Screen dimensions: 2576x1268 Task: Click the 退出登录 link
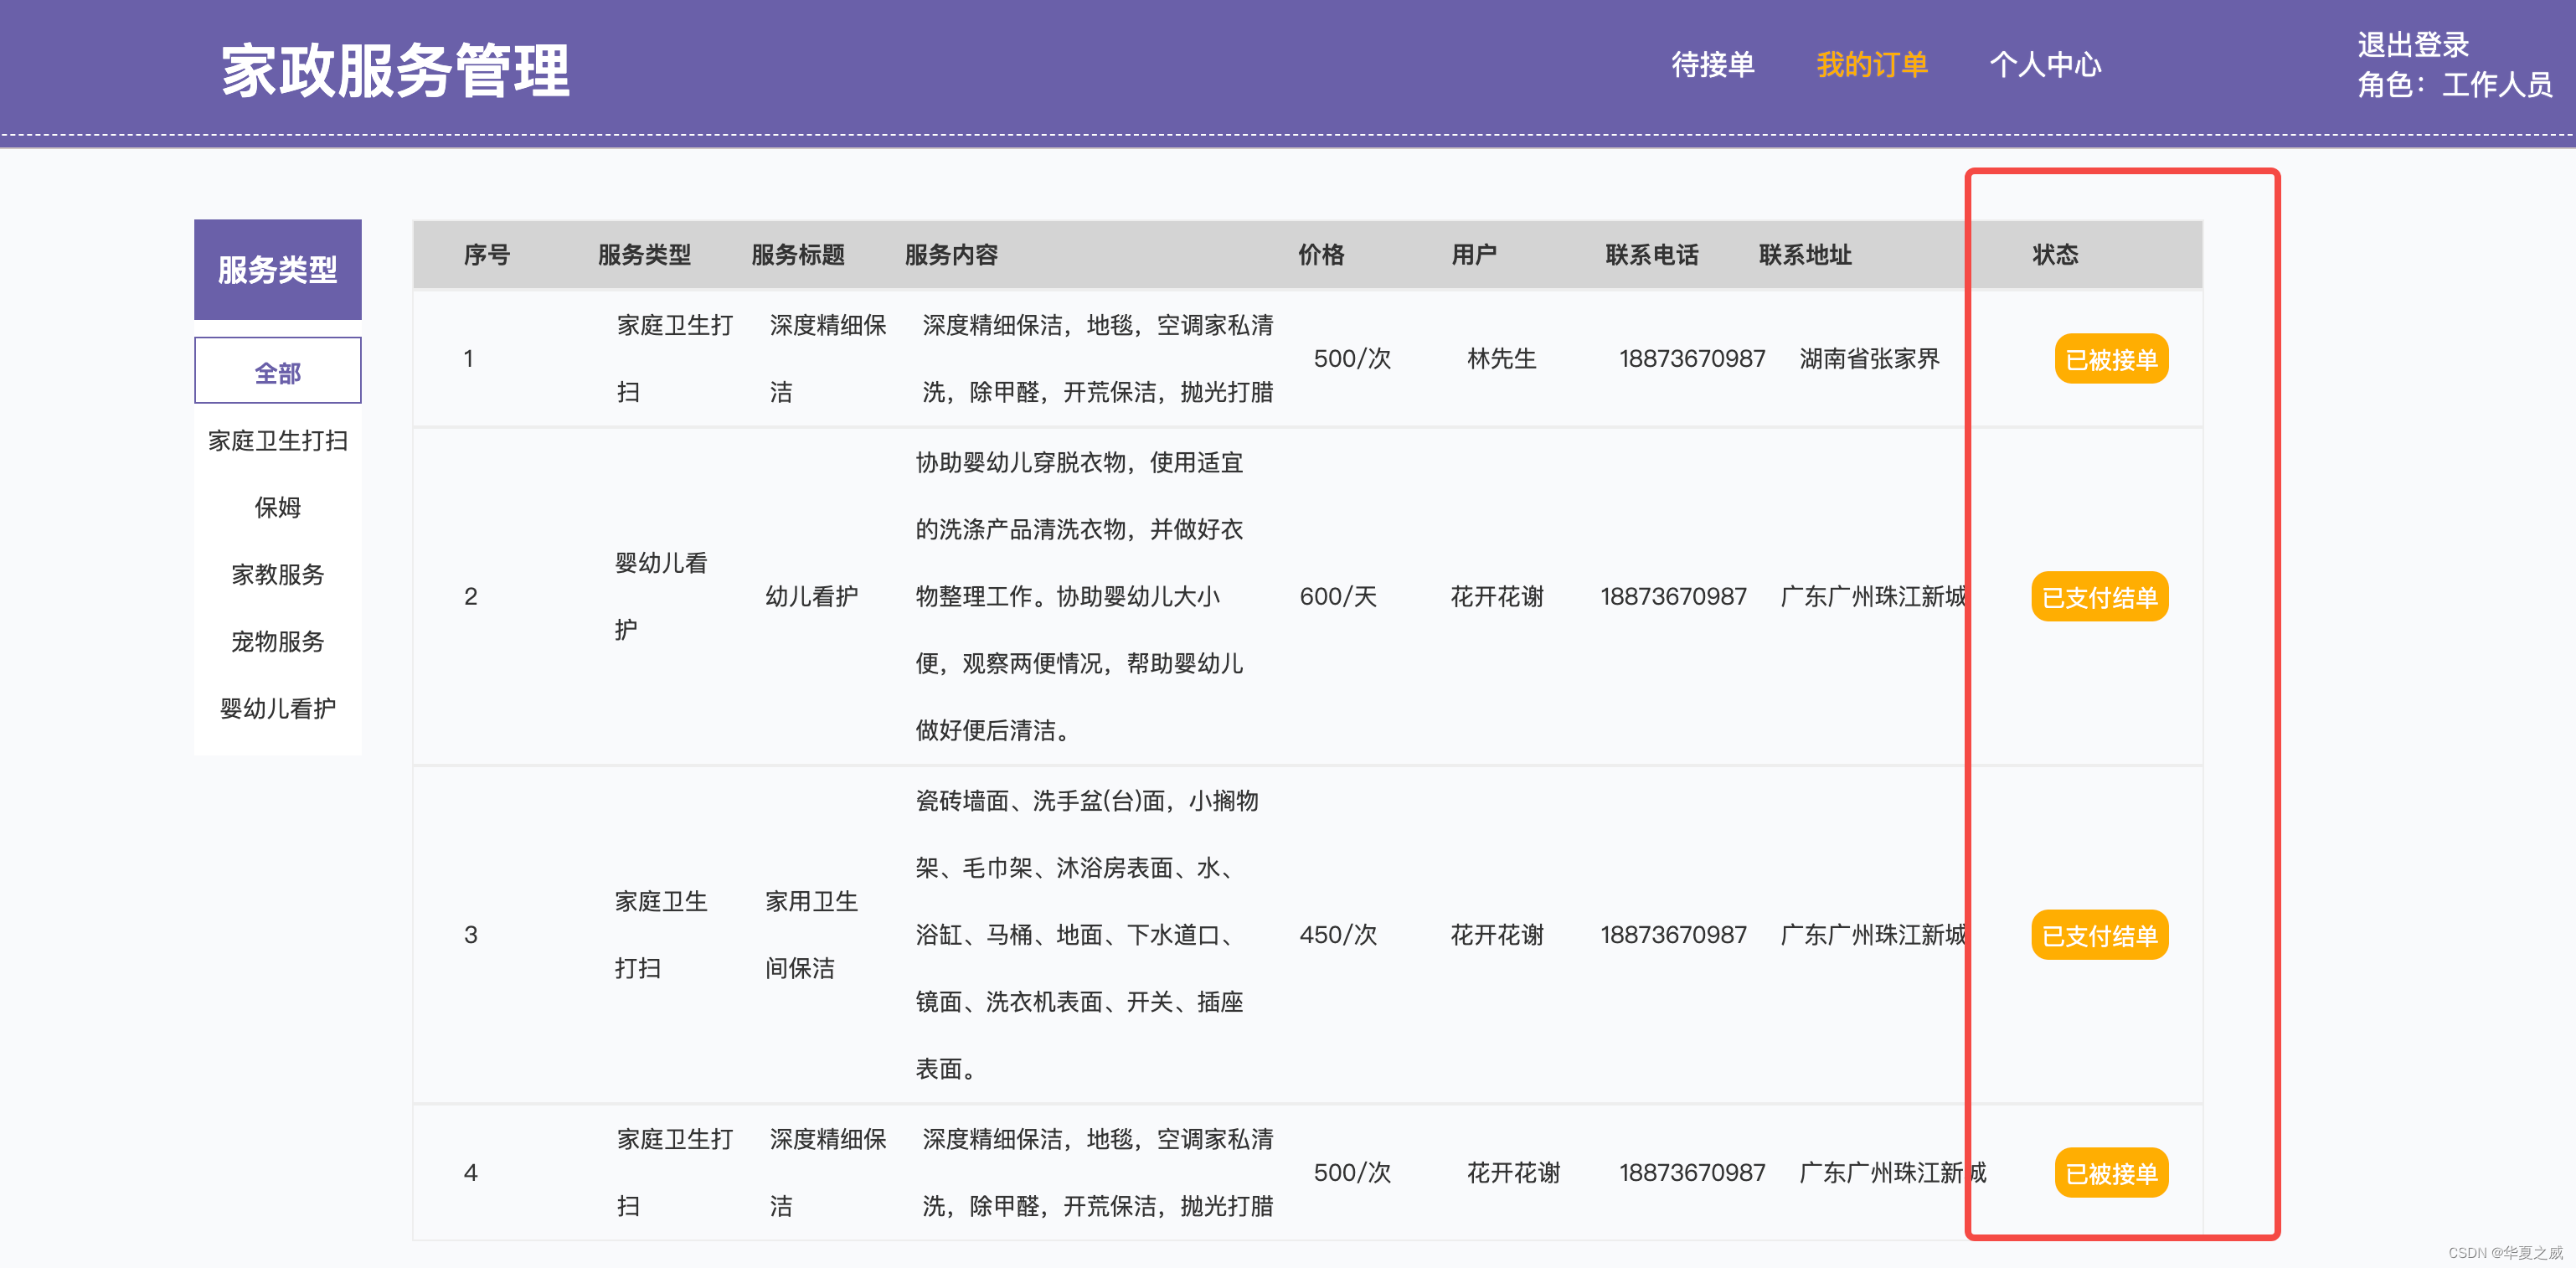coord(2412,45)
